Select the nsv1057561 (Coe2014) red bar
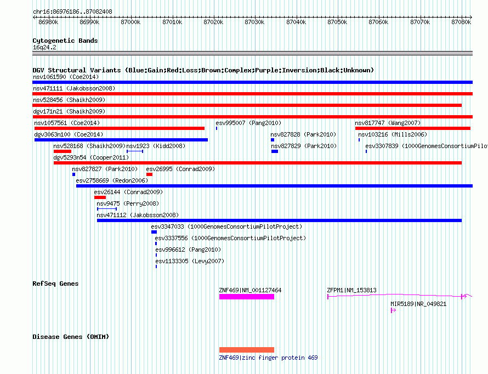 pyautogui.click(x=120, y=128)
